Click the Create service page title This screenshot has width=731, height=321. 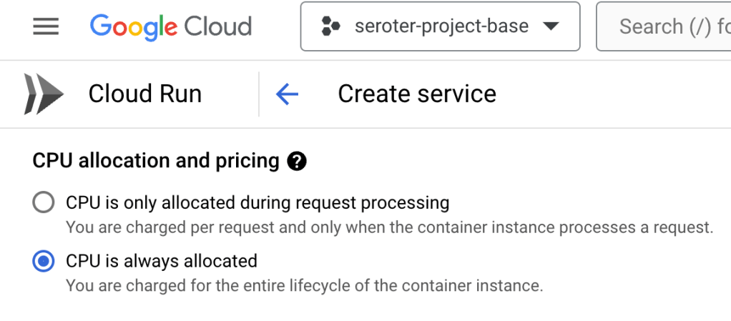pos(417,94)
